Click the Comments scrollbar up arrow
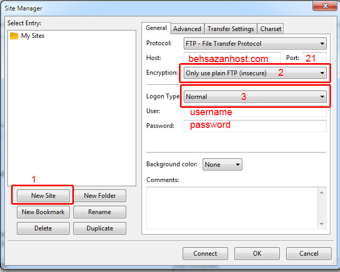The width and height of the screenshot is (340, 272). [322, 193]
